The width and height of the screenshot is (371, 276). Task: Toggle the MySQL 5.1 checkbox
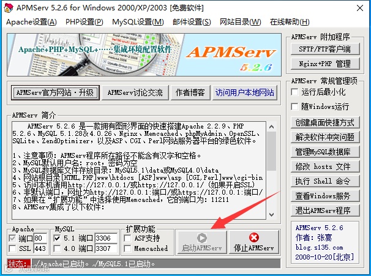tap(57, 239)
